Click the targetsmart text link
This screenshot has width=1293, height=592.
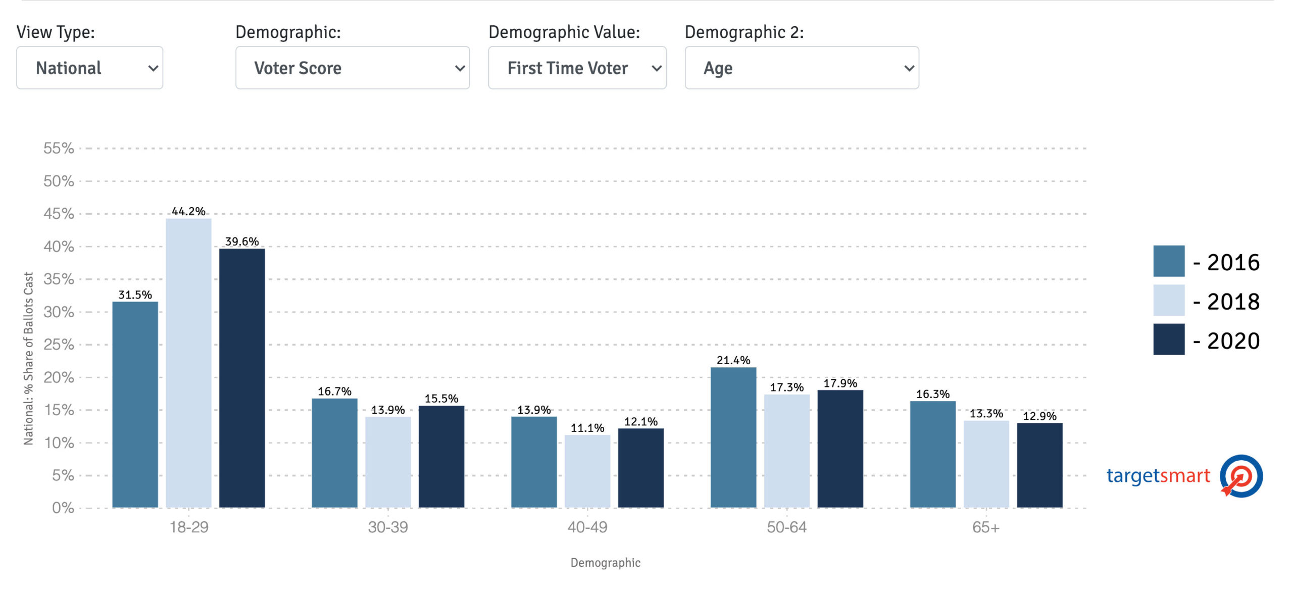click(1158, 476)
